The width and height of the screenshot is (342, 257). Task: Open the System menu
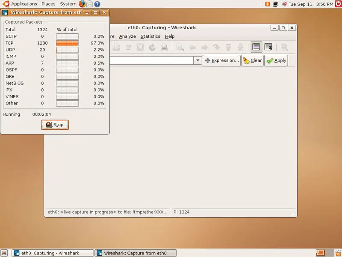point(68,4)
